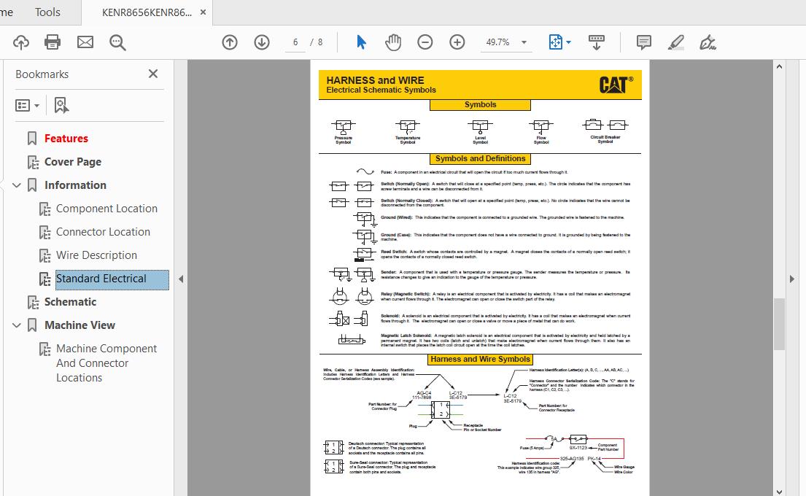The image size is (806, 496).
Task: Open the find text magnifier tool
Action: (117, 42)
